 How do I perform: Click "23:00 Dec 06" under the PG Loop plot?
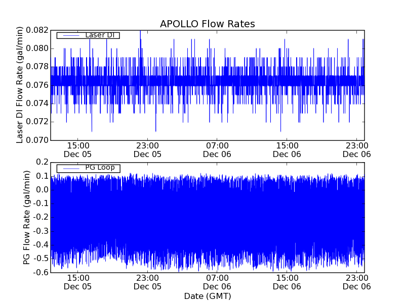357,282
